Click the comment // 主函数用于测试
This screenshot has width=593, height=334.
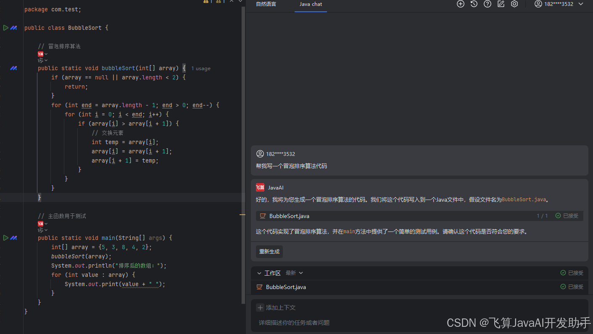point(62,216)
